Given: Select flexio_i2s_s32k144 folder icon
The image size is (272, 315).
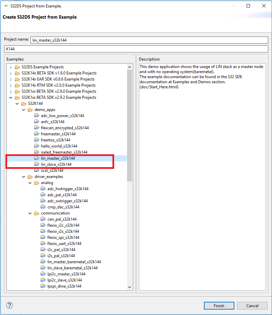Looking at the screenshot, I should [43, 231].
